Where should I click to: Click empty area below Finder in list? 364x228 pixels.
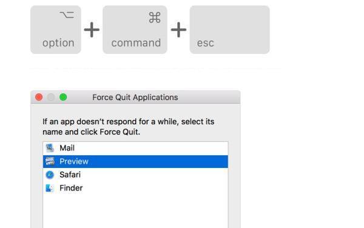135,211
